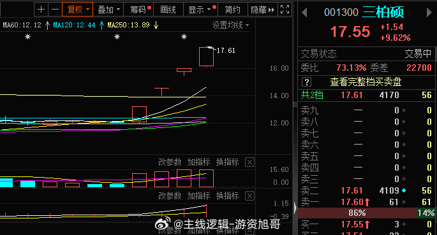Click the 卖一 price 17.60

pyautogui.click(x=352, y=202)
